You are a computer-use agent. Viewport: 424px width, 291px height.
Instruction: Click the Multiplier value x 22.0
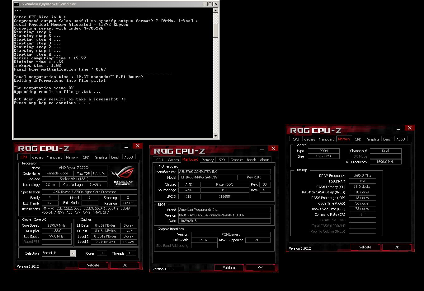pyautogui.click(x=56, y=231)
